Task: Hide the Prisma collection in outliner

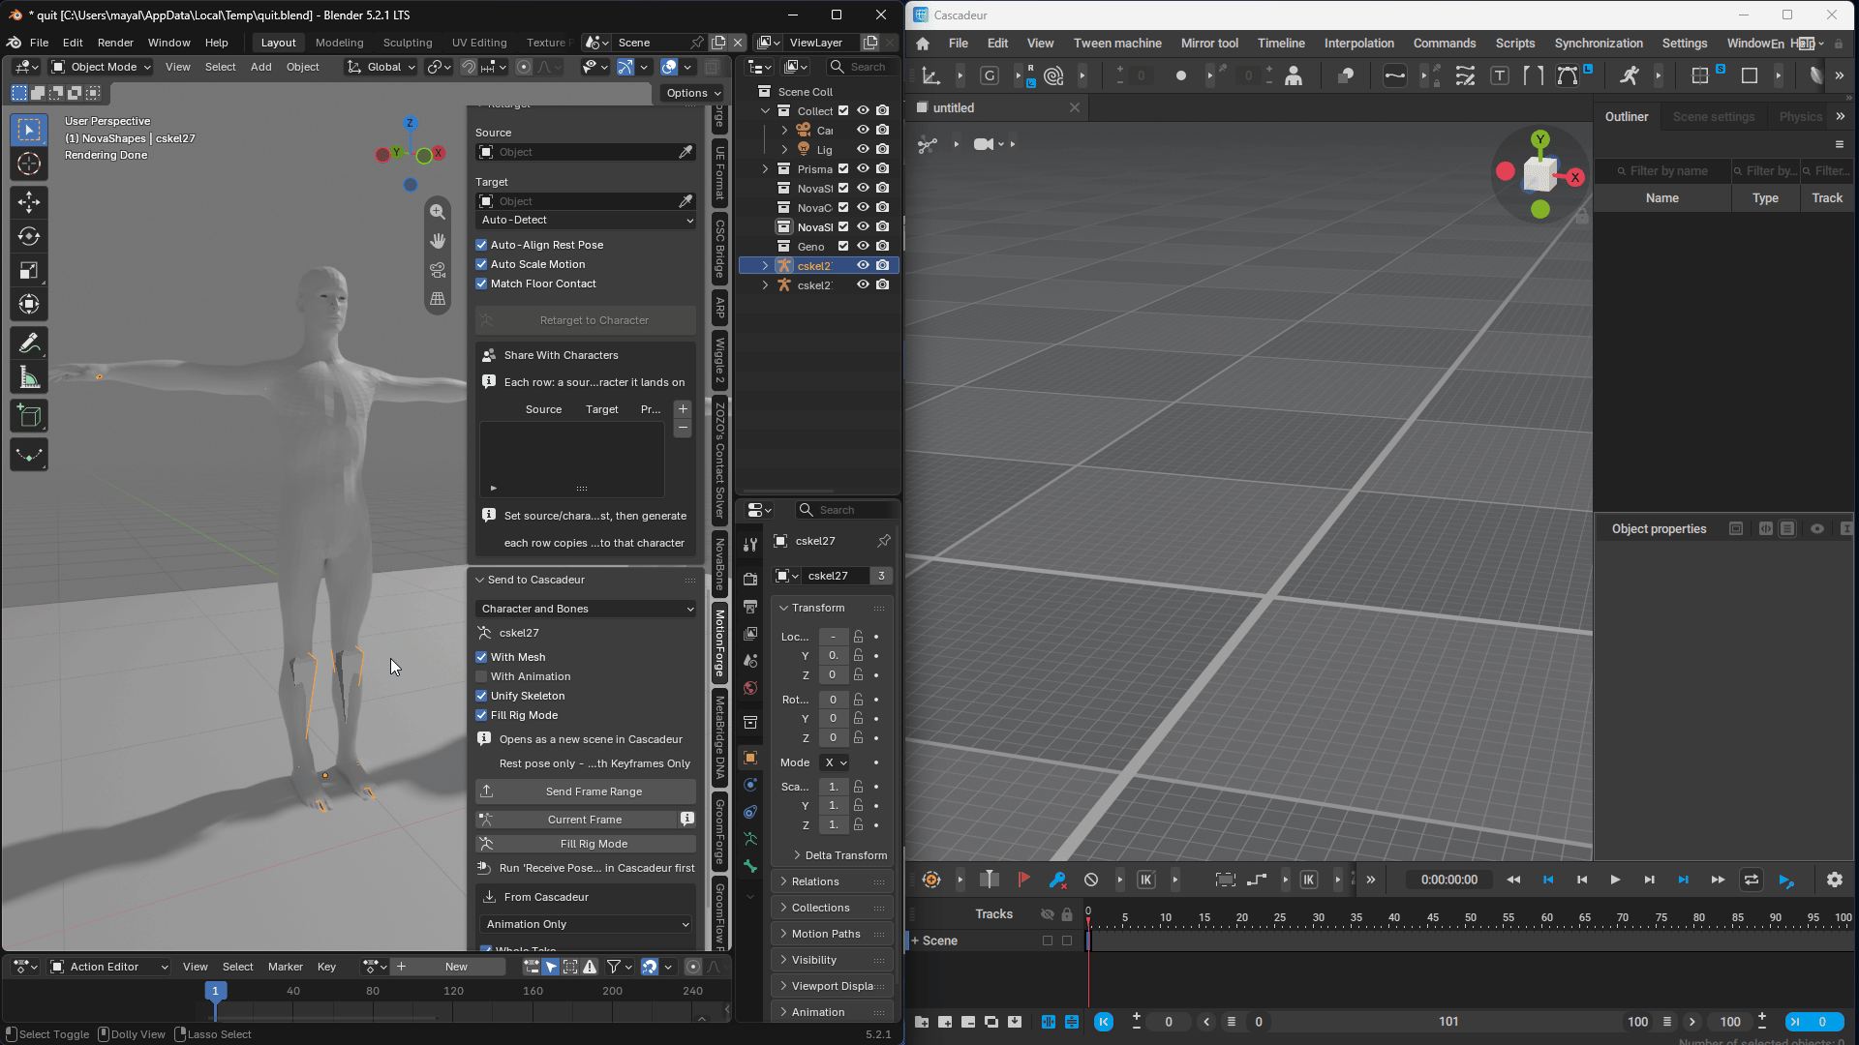Action: tap(863, 169)
